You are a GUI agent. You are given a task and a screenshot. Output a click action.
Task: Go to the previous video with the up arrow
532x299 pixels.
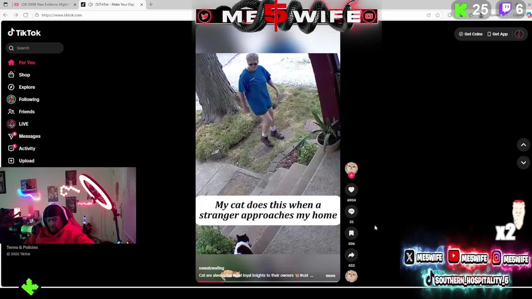coord(523,145)
